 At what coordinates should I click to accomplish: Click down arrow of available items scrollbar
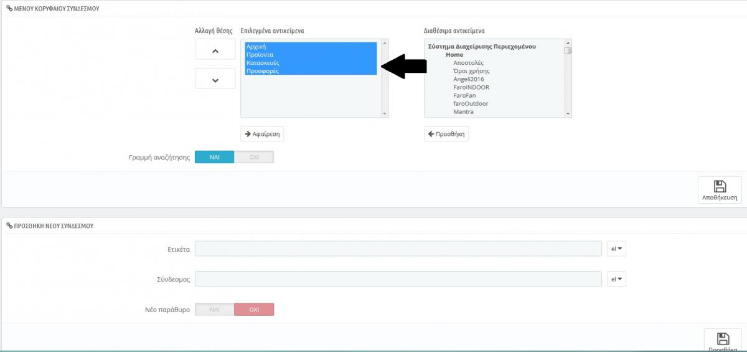click(568, 114)
